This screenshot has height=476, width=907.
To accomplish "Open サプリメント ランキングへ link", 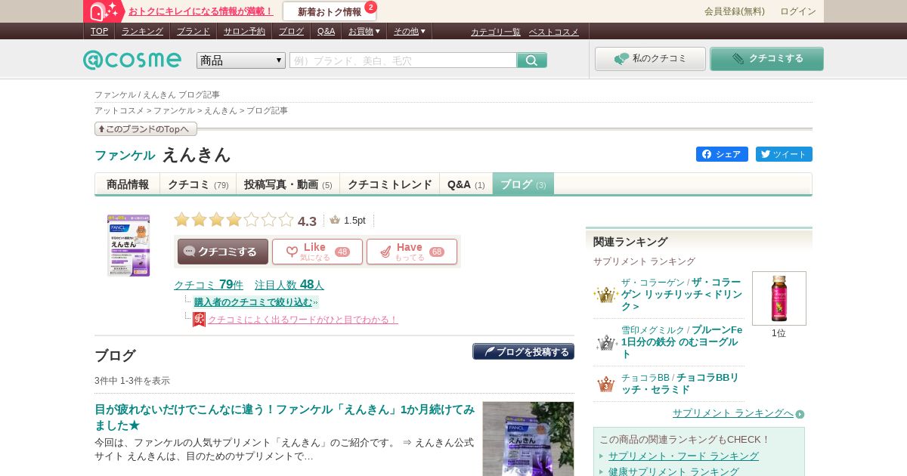I will click(x=733, y=413).
